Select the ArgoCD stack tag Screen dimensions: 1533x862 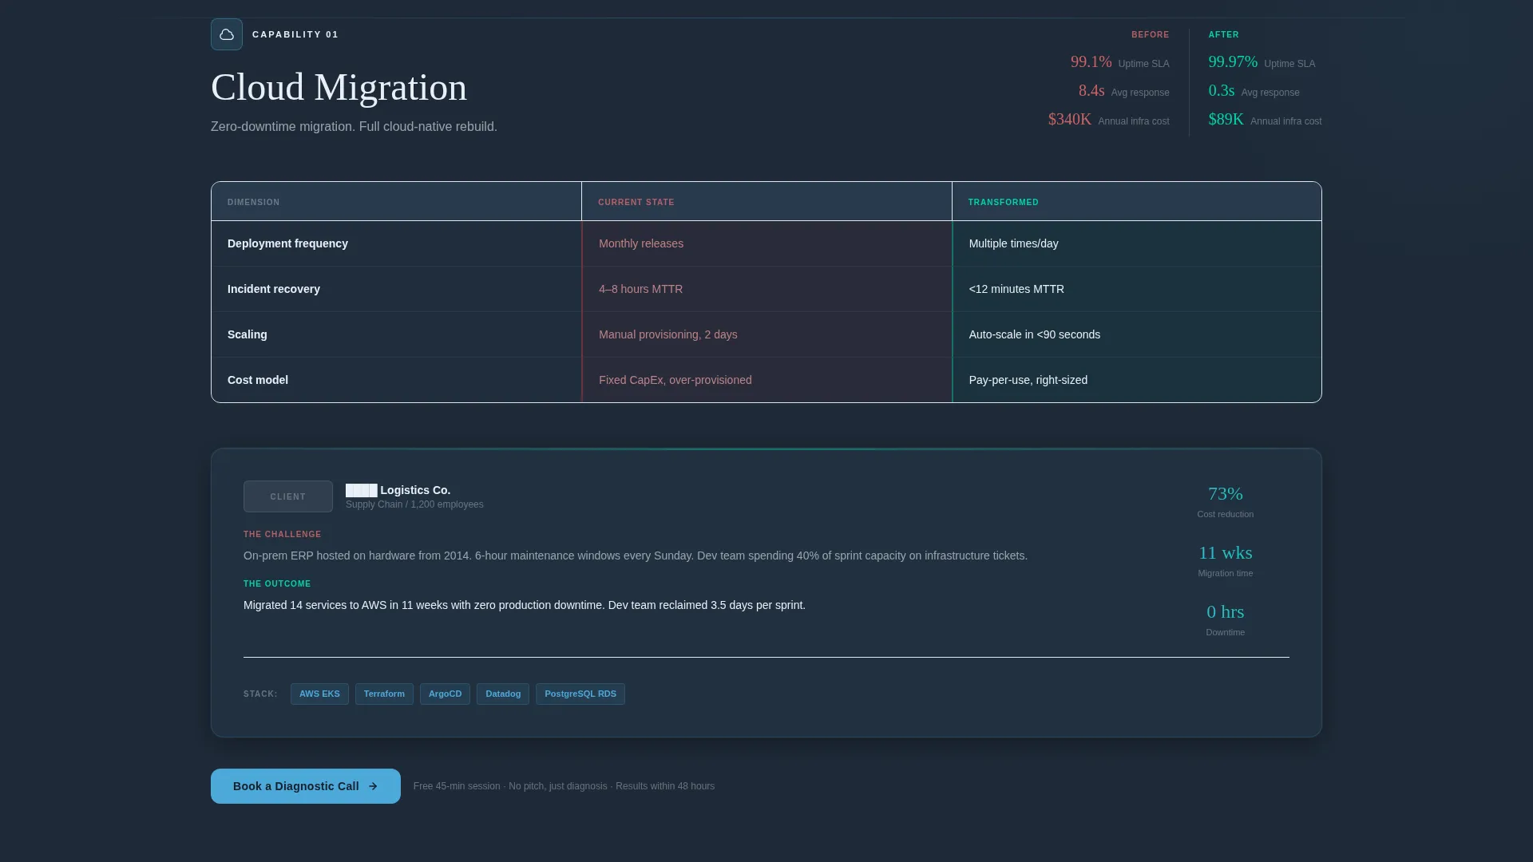(445, 694)
